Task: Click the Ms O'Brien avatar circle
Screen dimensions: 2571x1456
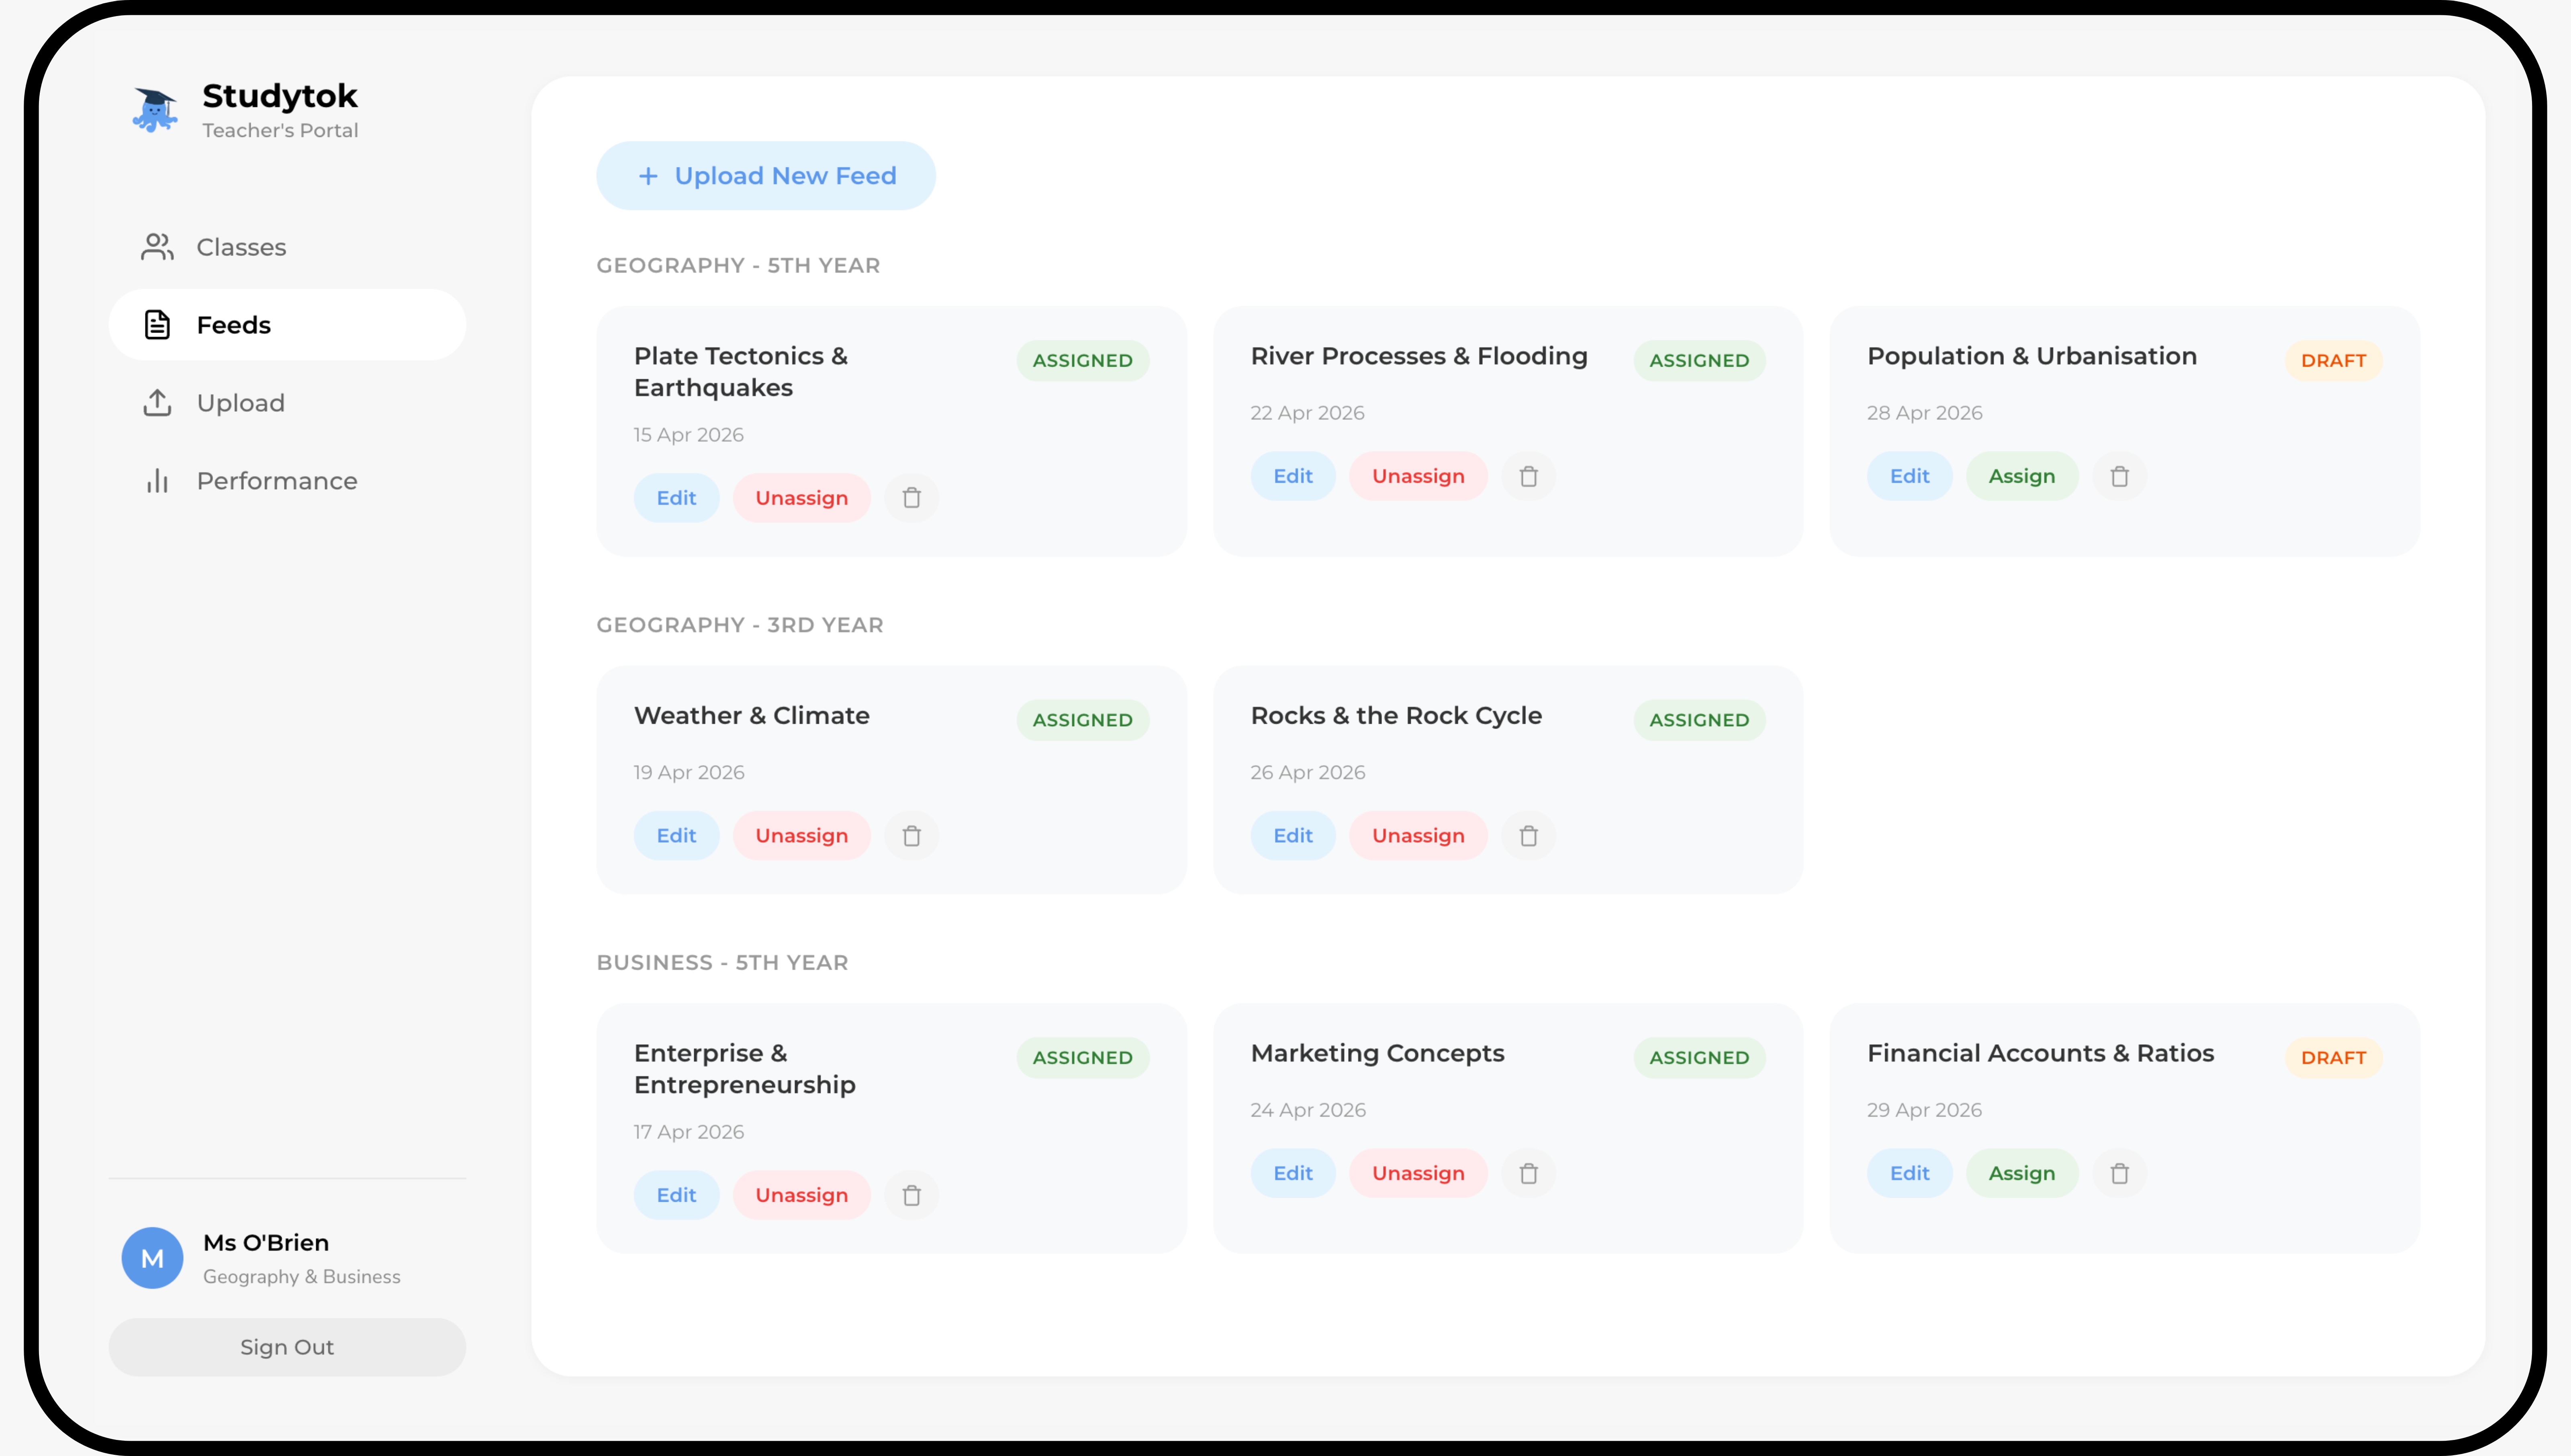Action: (x=152, y=1258)
